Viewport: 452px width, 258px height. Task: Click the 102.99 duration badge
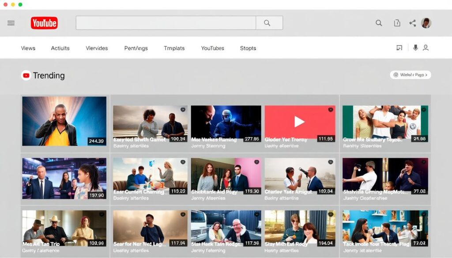[x=96, y=243]
